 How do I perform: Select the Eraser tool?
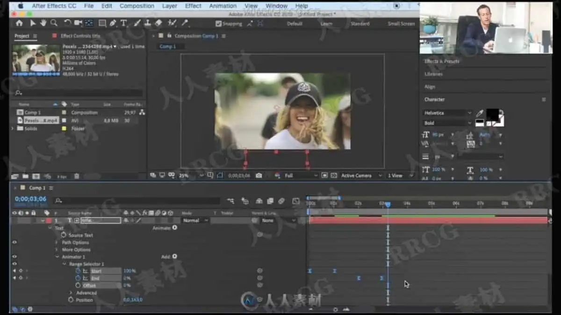click(158, 23)
